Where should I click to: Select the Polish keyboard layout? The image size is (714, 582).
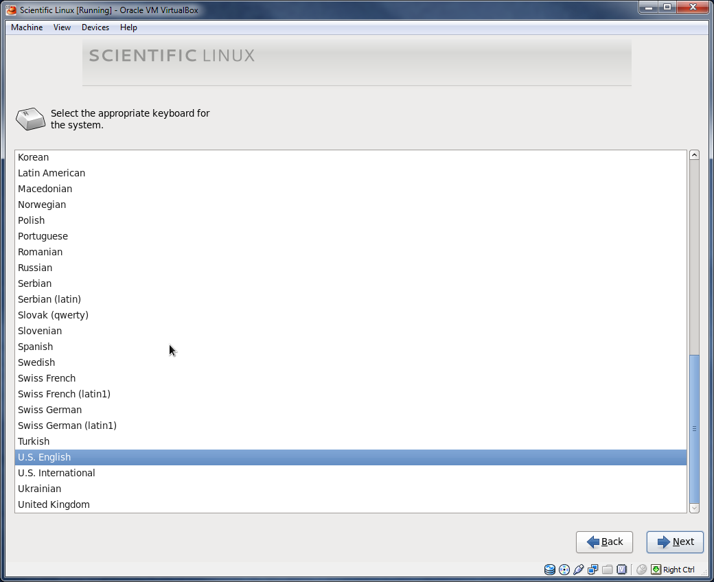tap(351, 220)
